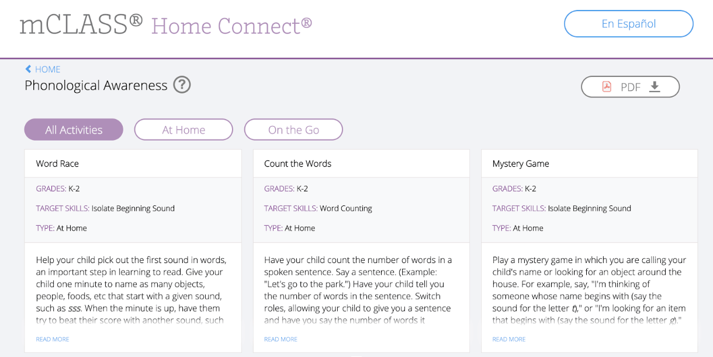Image resolution: width=713 pixels, height=357 pixels.
Task: Open READ MORE for Word Race
Action: click(x=53, y=339)
